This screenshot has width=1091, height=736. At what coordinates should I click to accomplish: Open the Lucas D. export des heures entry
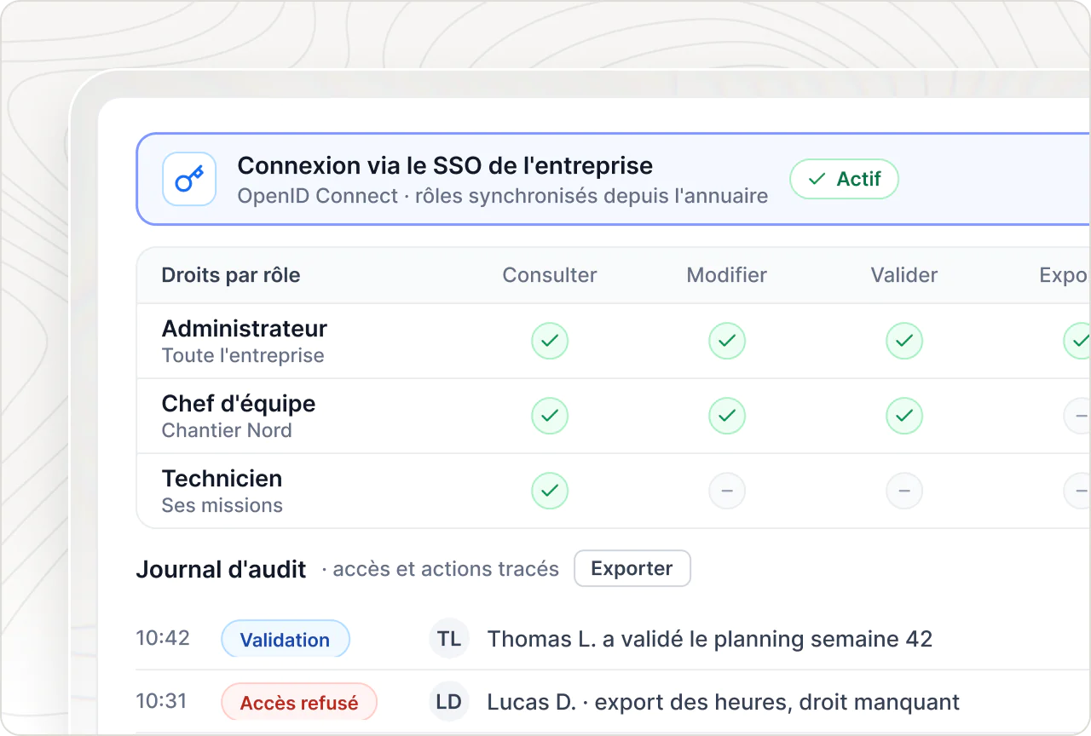point(724,702)
